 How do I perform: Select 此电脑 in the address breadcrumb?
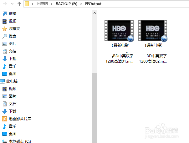(x=42, y=4)
